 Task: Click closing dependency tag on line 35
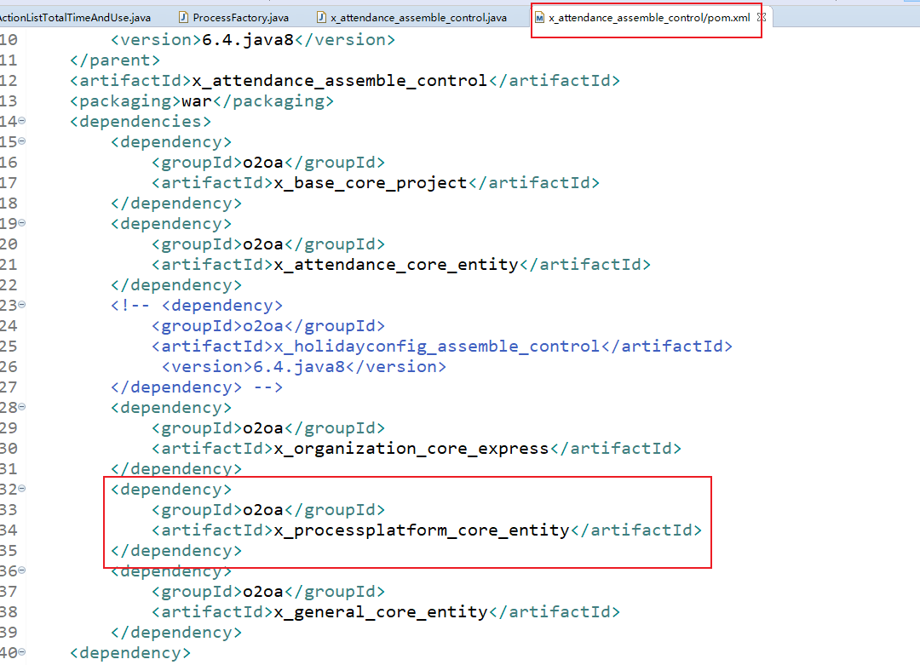point(176,551)
